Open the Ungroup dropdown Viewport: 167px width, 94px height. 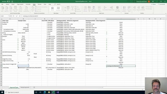pyautogui.click(x=139, y=11)
